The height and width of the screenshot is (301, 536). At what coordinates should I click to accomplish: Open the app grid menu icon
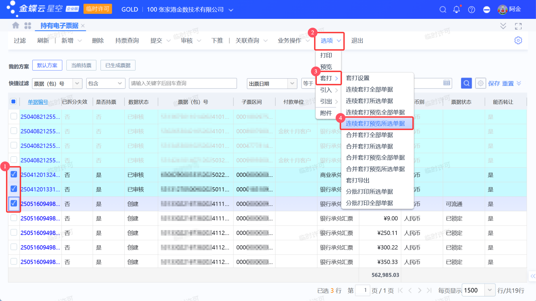(28, 26)
